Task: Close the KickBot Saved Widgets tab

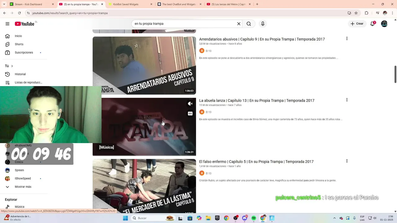Action: (x=151, y=4)
